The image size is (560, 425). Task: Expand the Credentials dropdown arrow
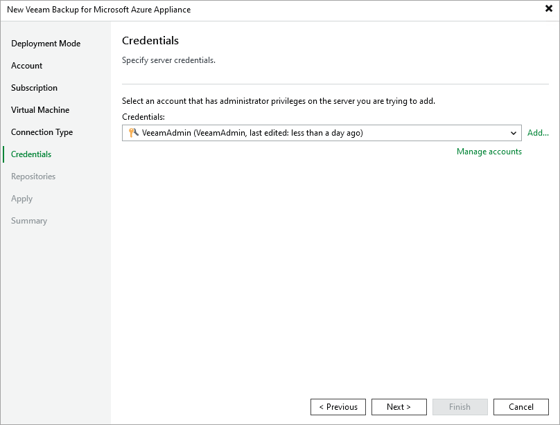pyautogui.click(x=513, y=133)
